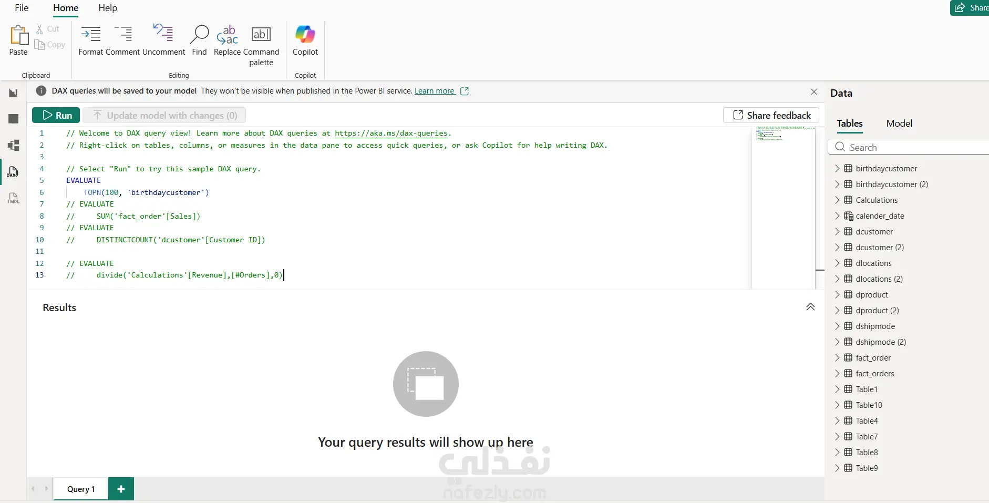The height and width of the screenshot is (503, 989).
Task: Click the Cut scissors icon
Action: tap(39, 29)
